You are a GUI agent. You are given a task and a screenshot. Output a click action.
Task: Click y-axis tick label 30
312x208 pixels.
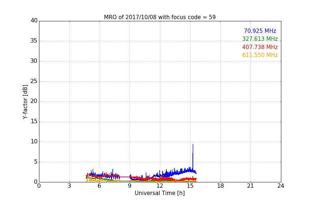pos(34,61)
